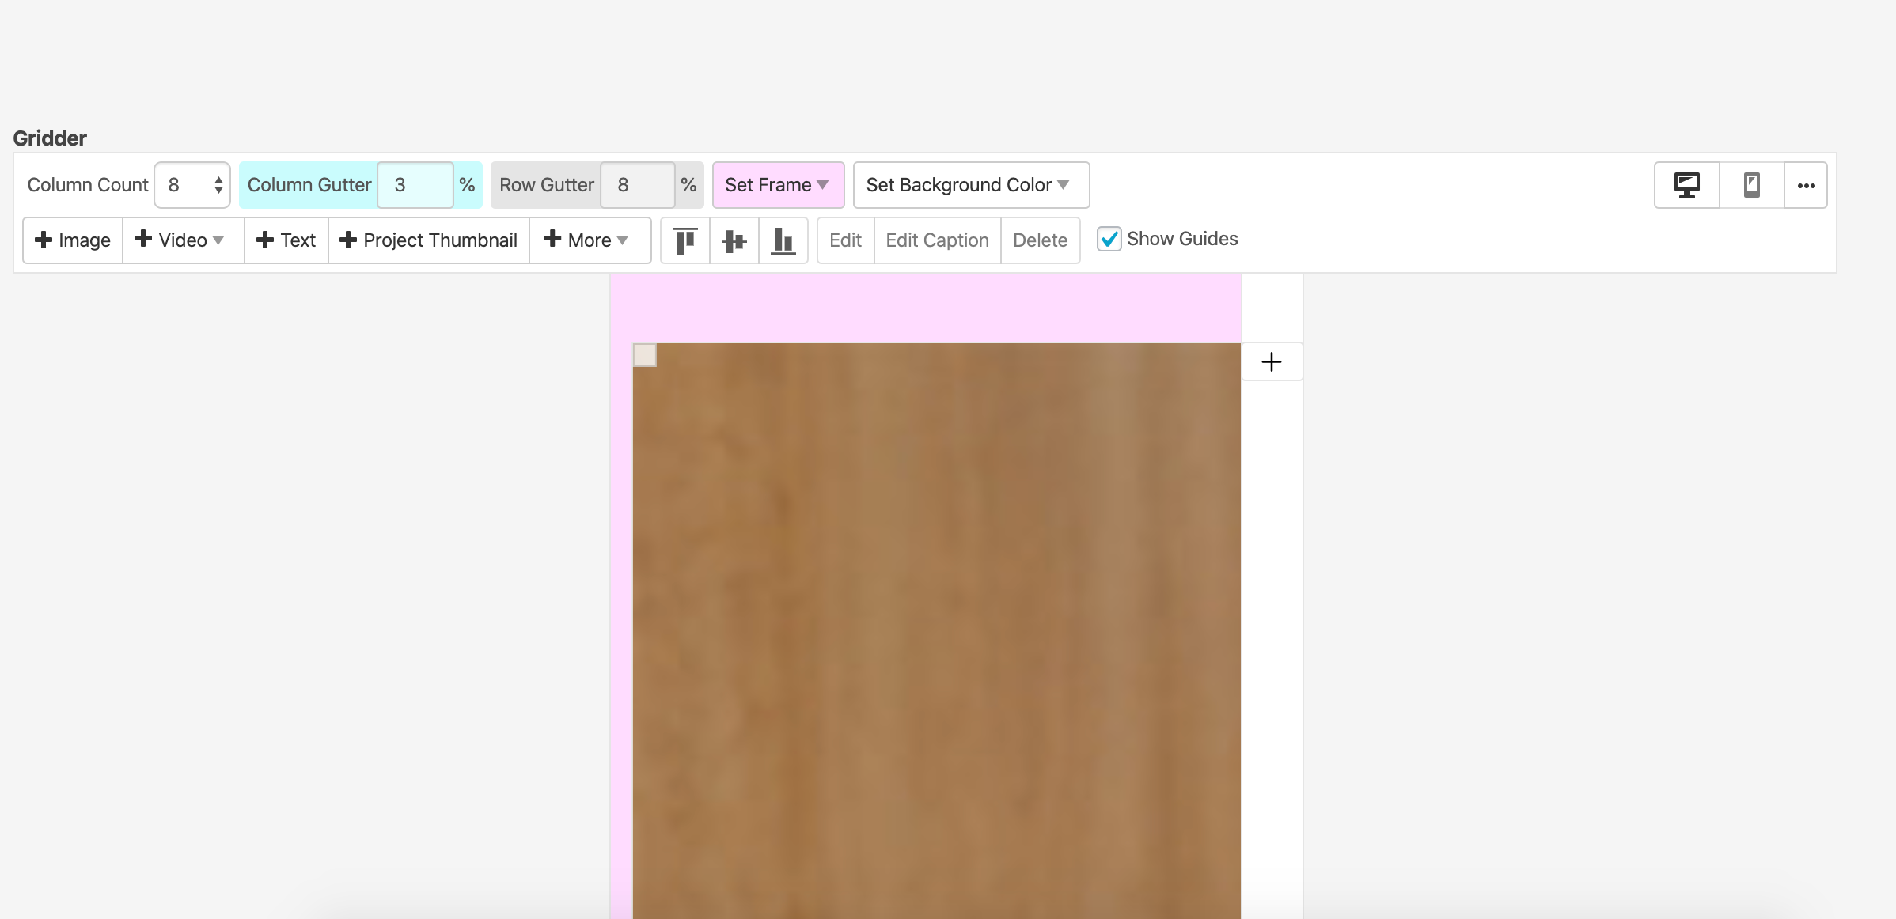Image resolution: width=1896 pixels, height=919 pixels.
Task: Open the three-dots options menu
Action: click(x=1806, y=185)
